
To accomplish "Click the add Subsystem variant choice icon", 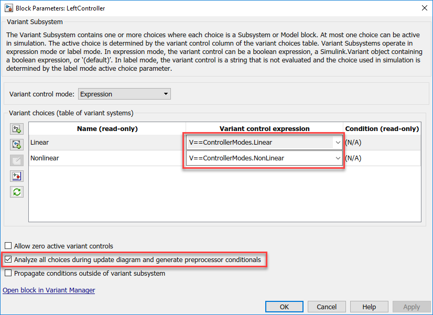I will [x=17, y=129].
